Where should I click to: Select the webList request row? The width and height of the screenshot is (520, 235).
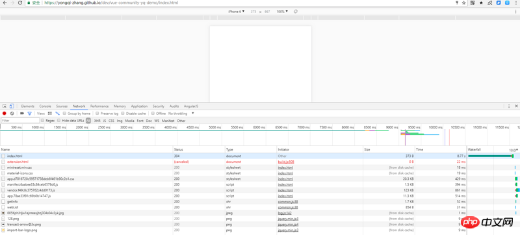click(x=233, y=207)
